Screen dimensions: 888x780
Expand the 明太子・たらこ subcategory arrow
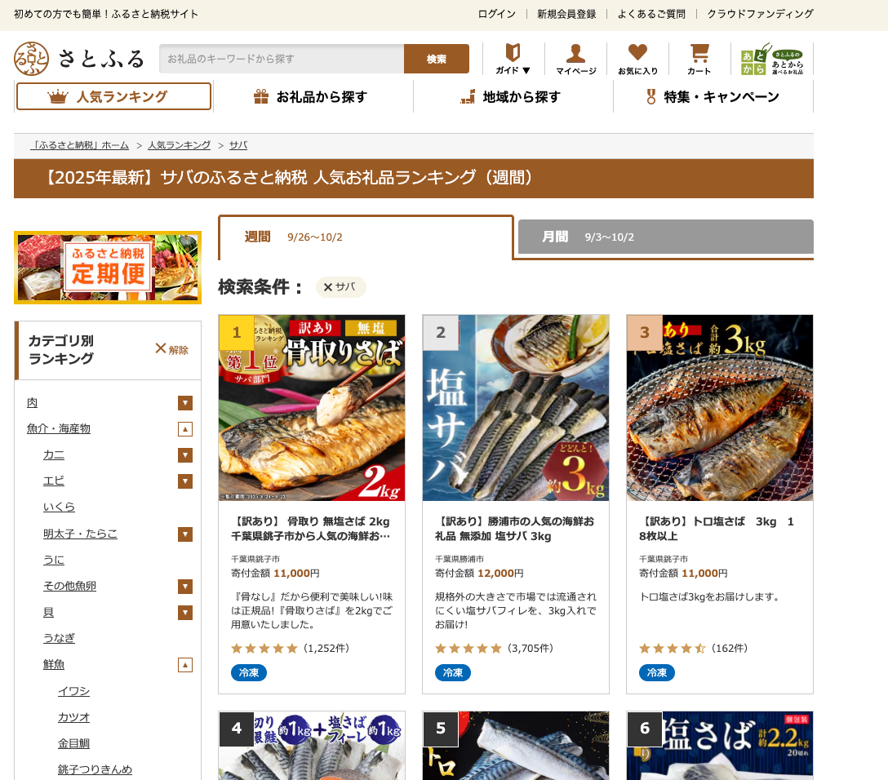point(185,534)
